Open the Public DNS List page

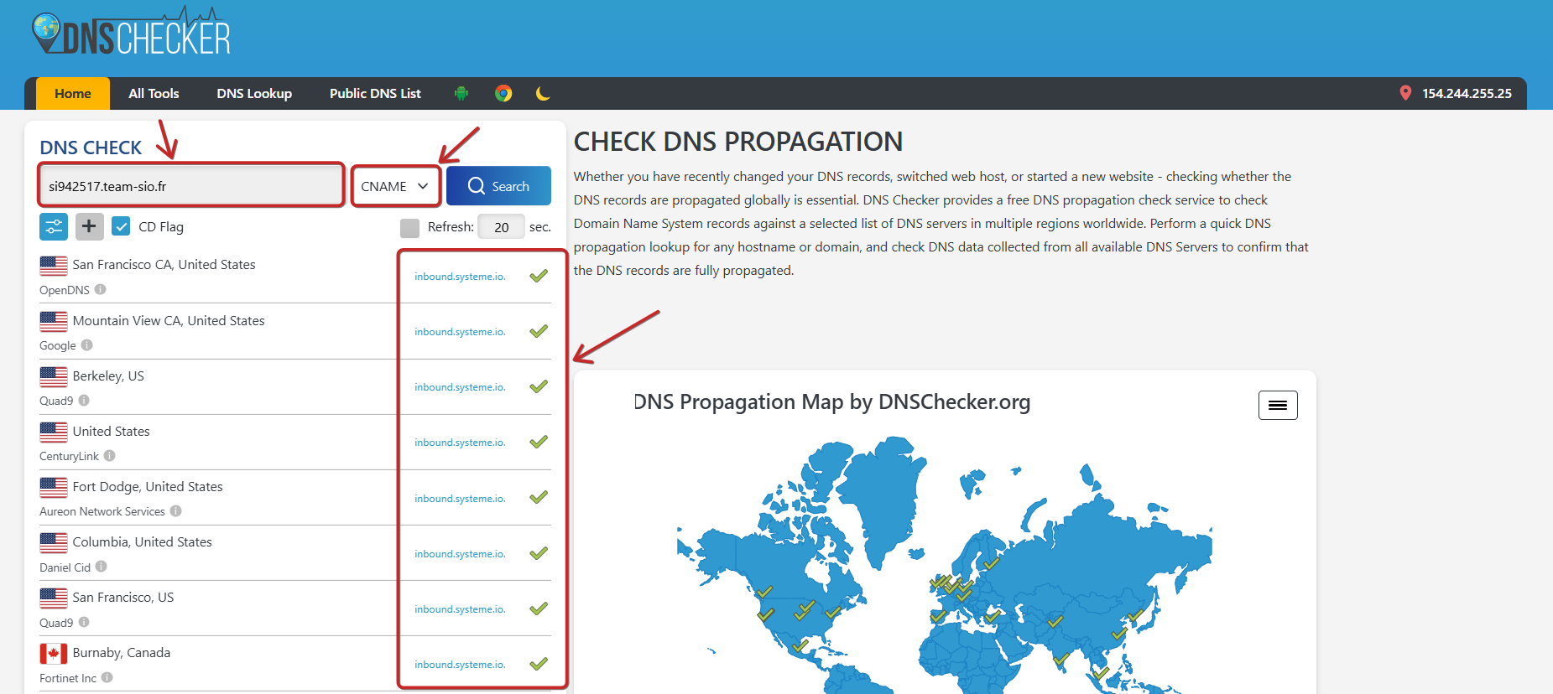tap(375, 93)
